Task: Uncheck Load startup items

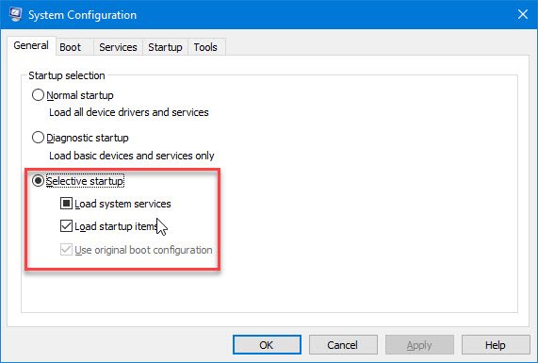Action: pyautogui.click(x=66, y=226)
